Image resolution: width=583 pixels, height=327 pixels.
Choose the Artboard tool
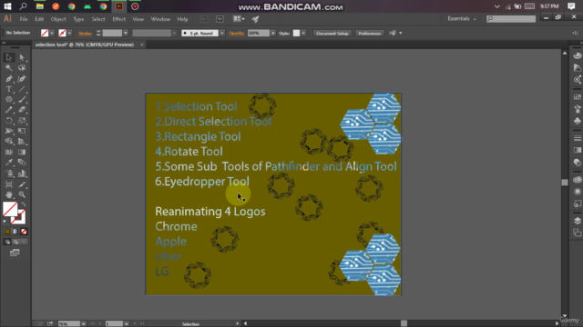[x=8, y=184]
